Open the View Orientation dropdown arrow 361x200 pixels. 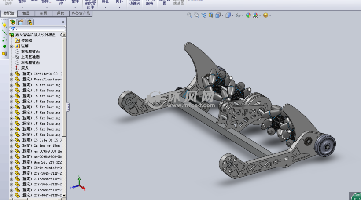[x=222, y=16]
